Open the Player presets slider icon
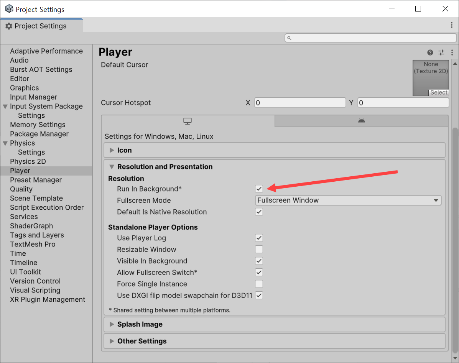The width and height of the screenshot is (459, 363). click(441, 53)
